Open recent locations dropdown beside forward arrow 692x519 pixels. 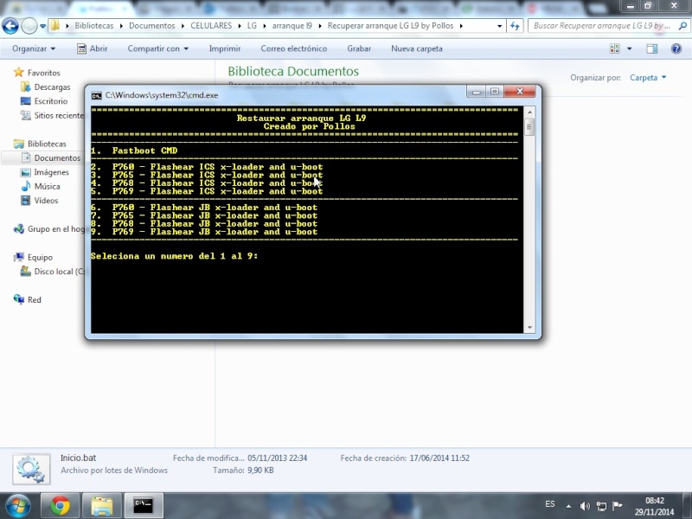click(x=42, y=27)
